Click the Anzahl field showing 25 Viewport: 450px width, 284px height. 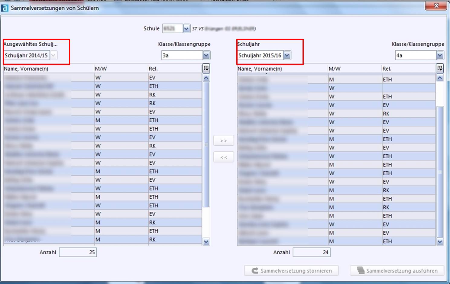point(78,252)
